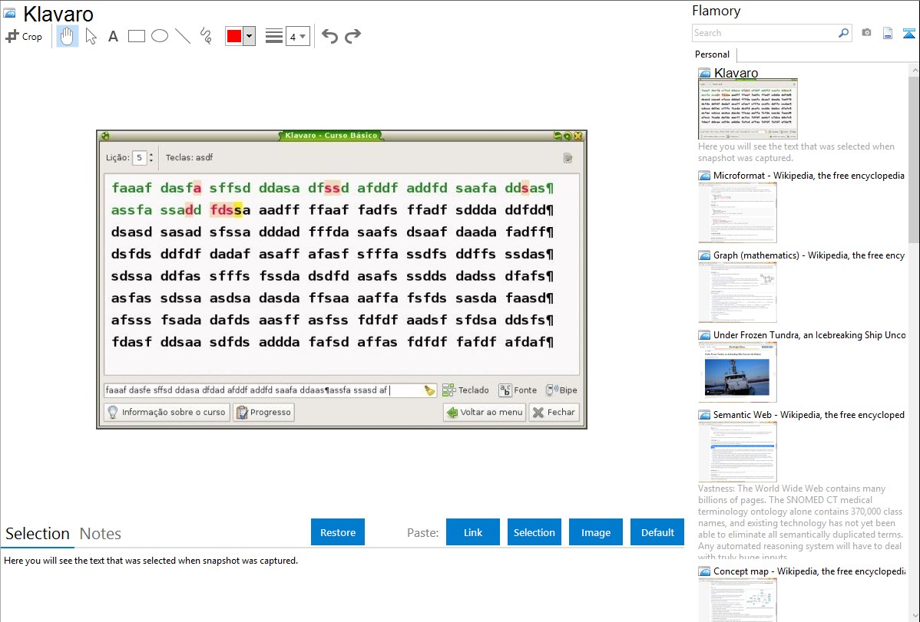
Task: Click the Paste Default button
Action: [657, 532]
